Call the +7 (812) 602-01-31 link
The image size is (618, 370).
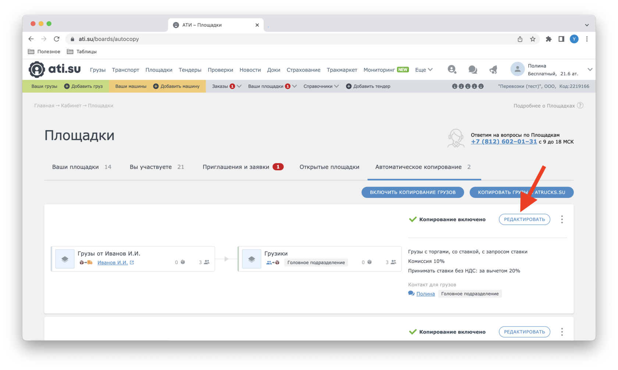[504, 141]
